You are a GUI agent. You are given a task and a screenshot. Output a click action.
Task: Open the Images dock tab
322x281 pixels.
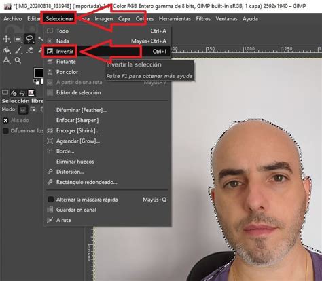[31, 93]
